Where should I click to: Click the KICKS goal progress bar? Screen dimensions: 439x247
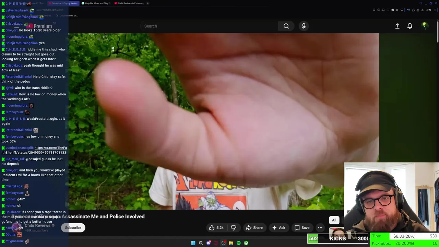click(338, 238)
